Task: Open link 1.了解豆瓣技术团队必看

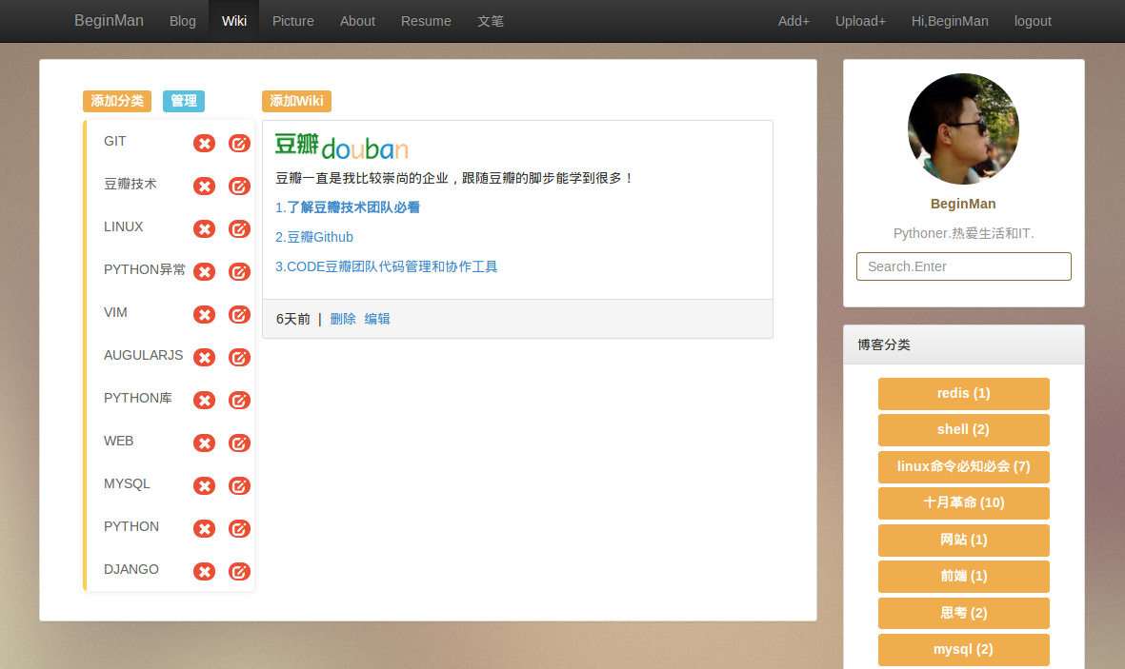Action: tap(348, 207)
